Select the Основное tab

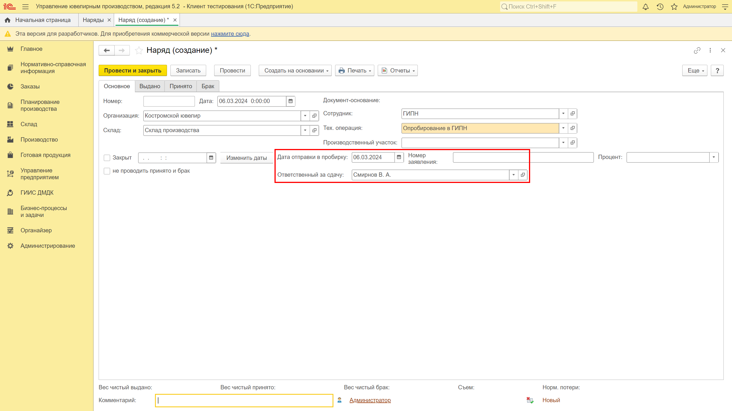point(117,86)
